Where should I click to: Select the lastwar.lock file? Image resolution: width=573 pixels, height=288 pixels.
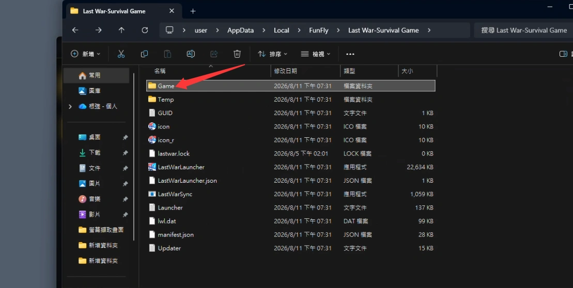pyautogui.click(x=291, y=153)
